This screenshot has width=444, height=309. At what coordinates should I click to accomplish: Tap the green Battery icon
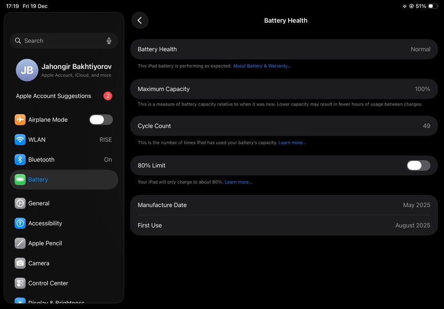click(x=20, y=180)
